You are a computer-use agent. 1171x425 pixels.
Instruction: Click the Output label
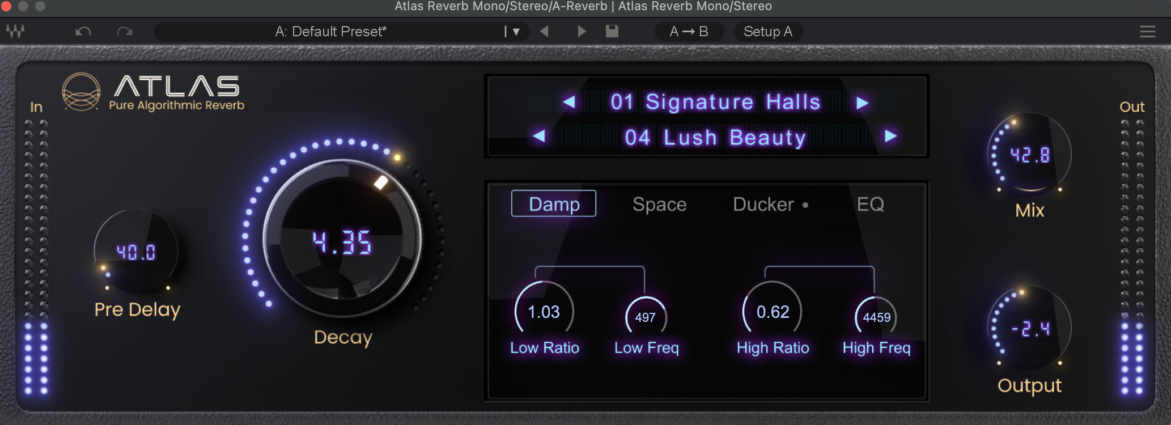tap(1029, 386)
